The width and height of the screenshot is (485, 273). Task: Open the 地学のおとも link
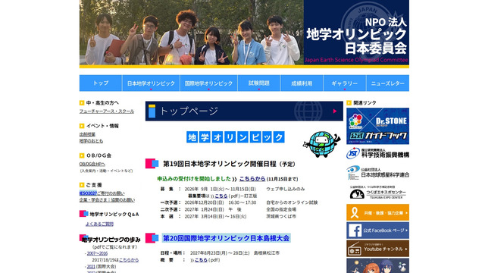click(91, 141)
